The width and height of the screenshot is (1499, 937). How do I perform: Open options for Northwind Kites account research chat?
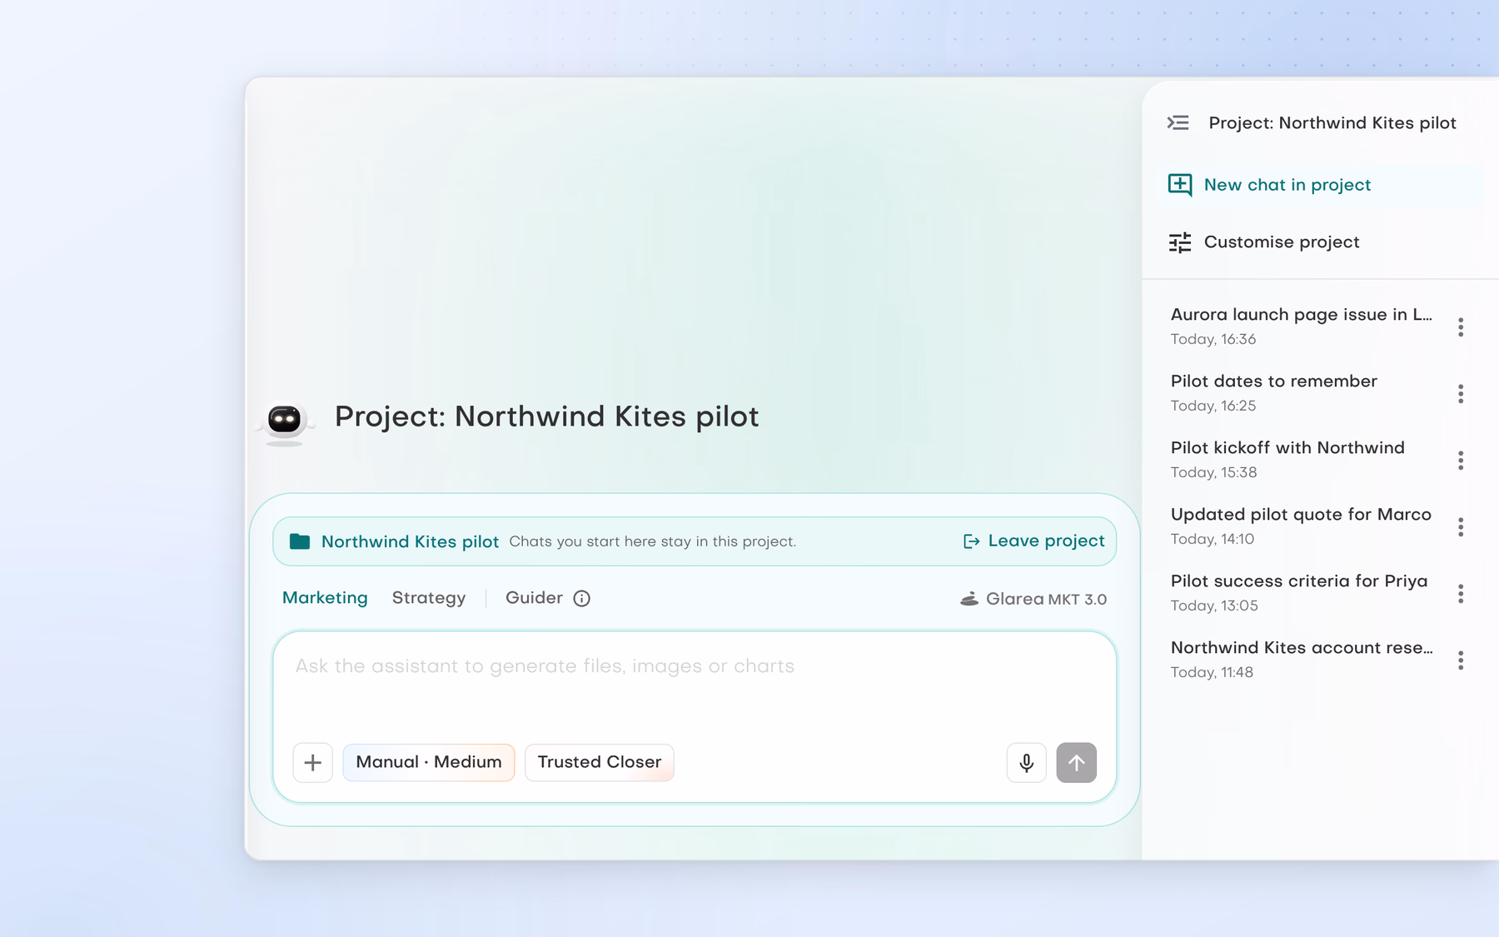click(1461, 660)
